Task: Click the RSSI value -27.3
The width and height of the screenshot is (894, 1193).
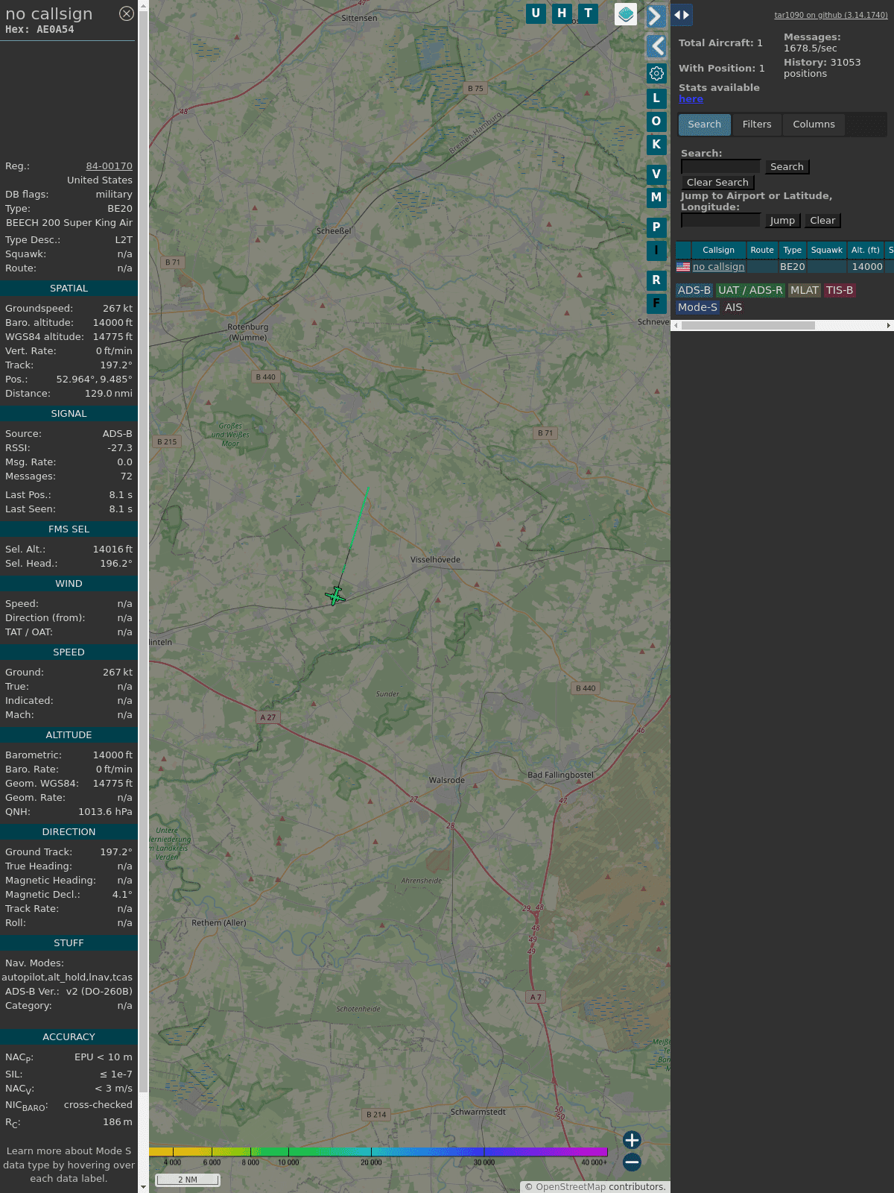Action: (x=120, y=448)
